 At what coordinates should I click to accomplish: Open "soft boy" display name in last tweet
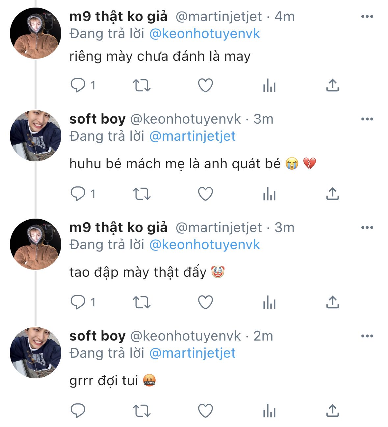[x=97, y=336]
